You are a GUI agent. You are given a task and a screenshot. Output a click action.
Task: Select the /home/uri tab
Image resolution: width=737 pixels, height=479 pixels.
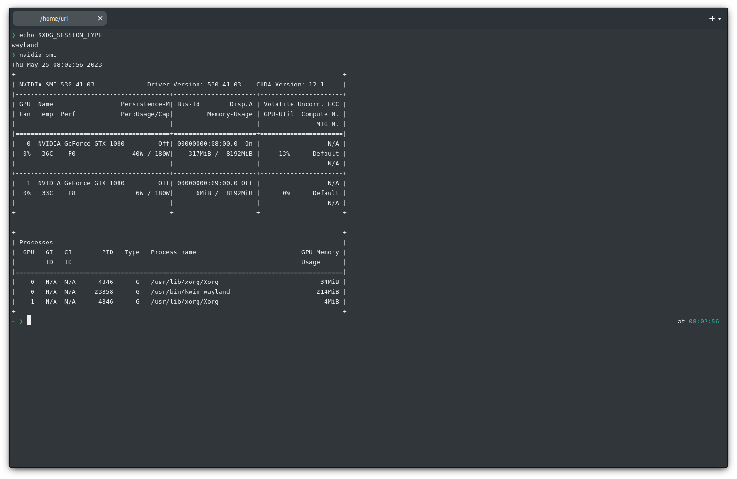(54, 18)
